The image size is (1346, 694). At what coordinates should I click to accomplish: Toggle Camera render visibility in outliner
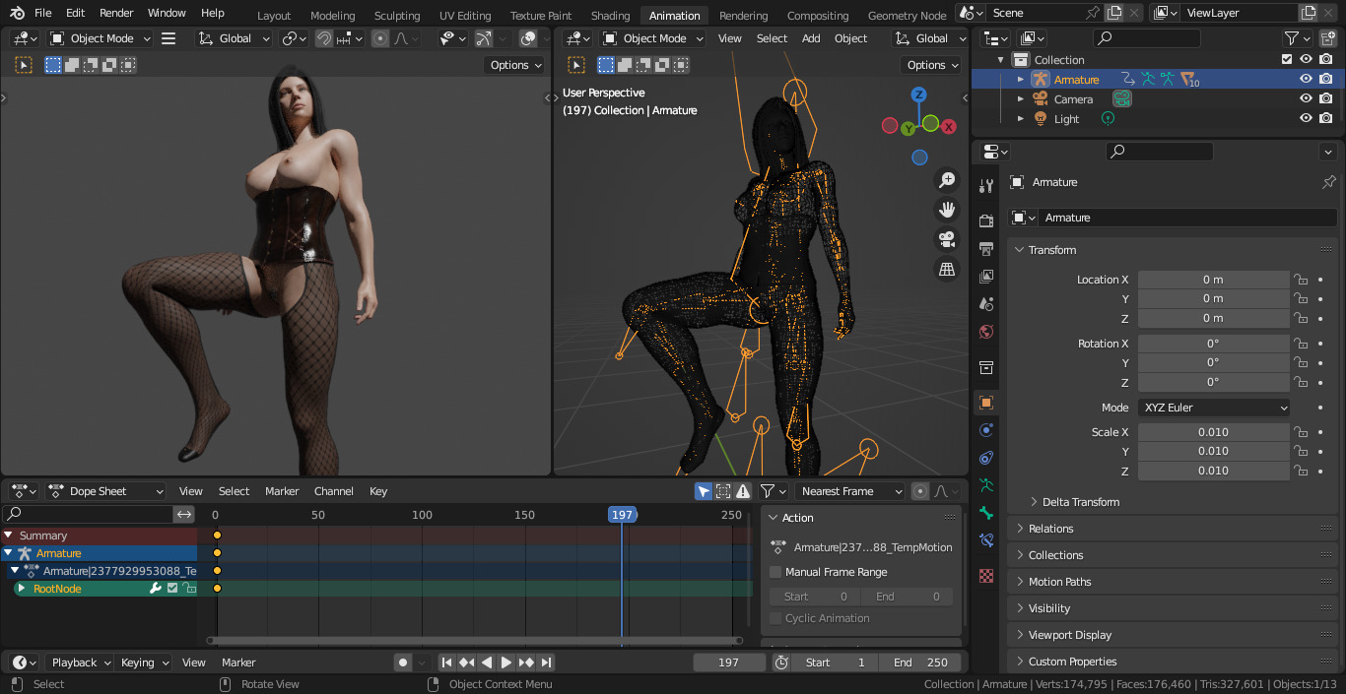[1326, 99]
